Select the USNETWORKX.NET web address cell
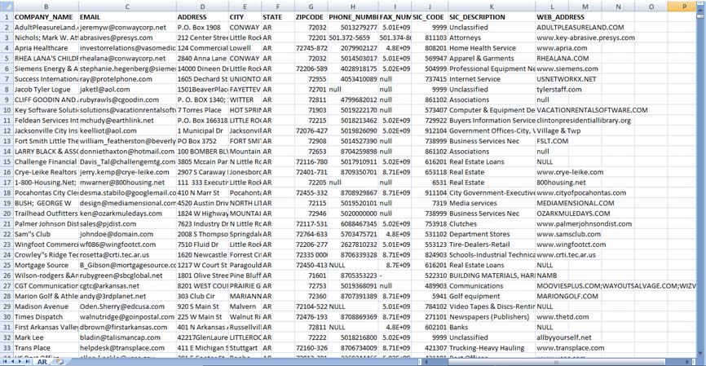This screenshot has height=366, width=706. click(x=552, y=79)
